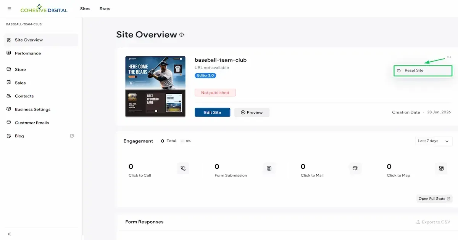Click the Edit Site button
The height and width of the screenshot is (240, 458).
pyautogui.click(x=213, y=112)
